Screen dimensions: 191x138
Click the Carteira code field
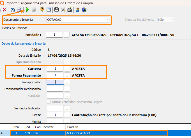(55, 68)
